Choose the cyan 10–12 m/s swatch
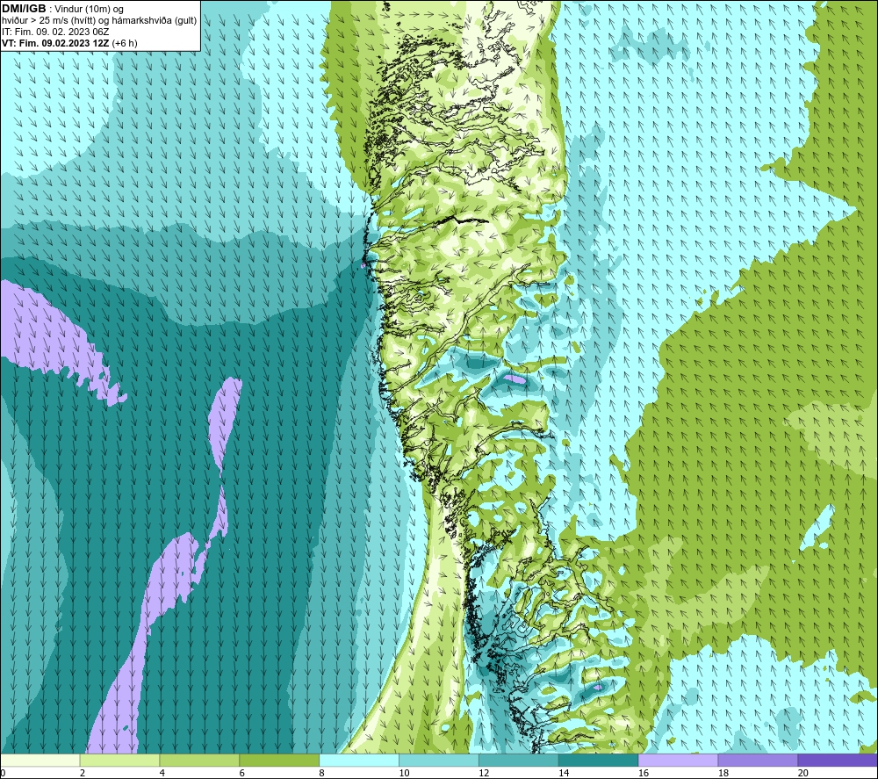 [438, 760]
